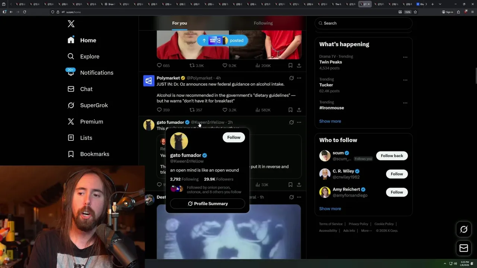Open gato fumador avatar in hover card

pyautogui.click(x=179, y=141)
